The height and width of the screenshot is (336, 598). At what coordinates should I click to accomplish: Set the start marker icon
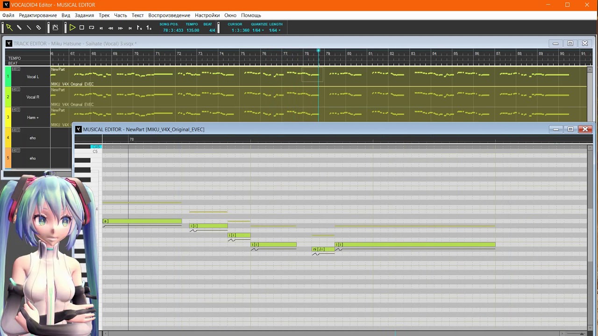[139, 28]
